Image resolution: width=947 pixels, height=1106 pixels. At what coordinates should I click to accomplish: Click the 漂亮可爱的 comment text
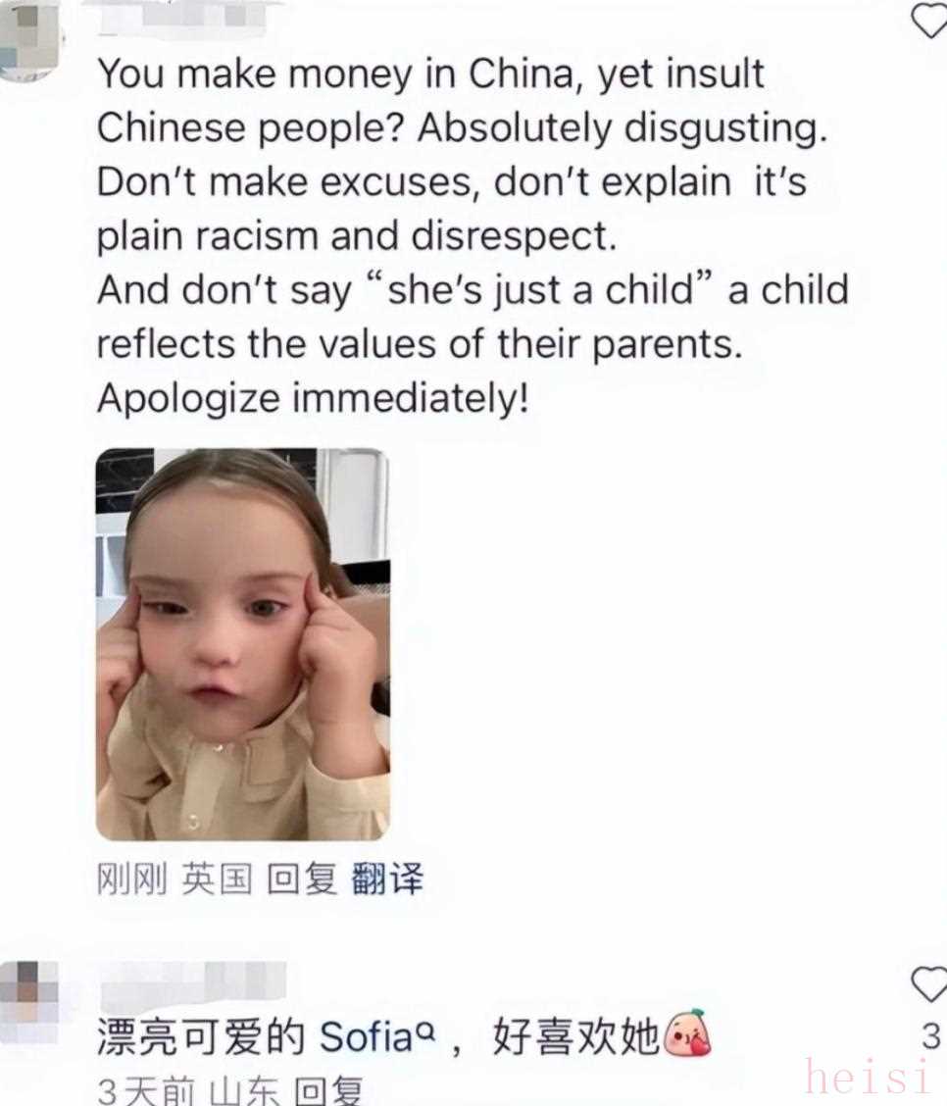coord(201,1036)
